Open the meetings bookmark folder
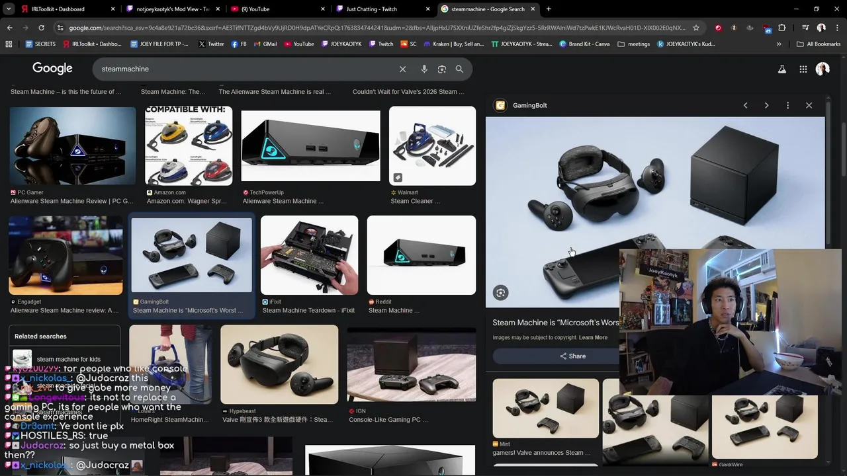The image size is (847, 476). pos(633,44)
